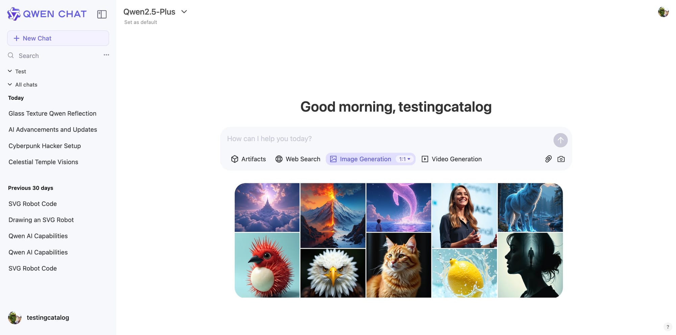Click the send arrow button
The image size is (676, 335).
pyautogui.click(x=560, y=140)
